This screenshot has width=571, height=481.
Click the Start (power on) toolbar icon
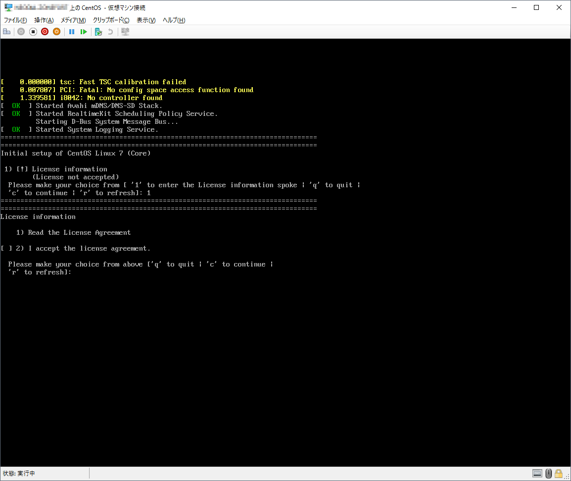point(21,32)
